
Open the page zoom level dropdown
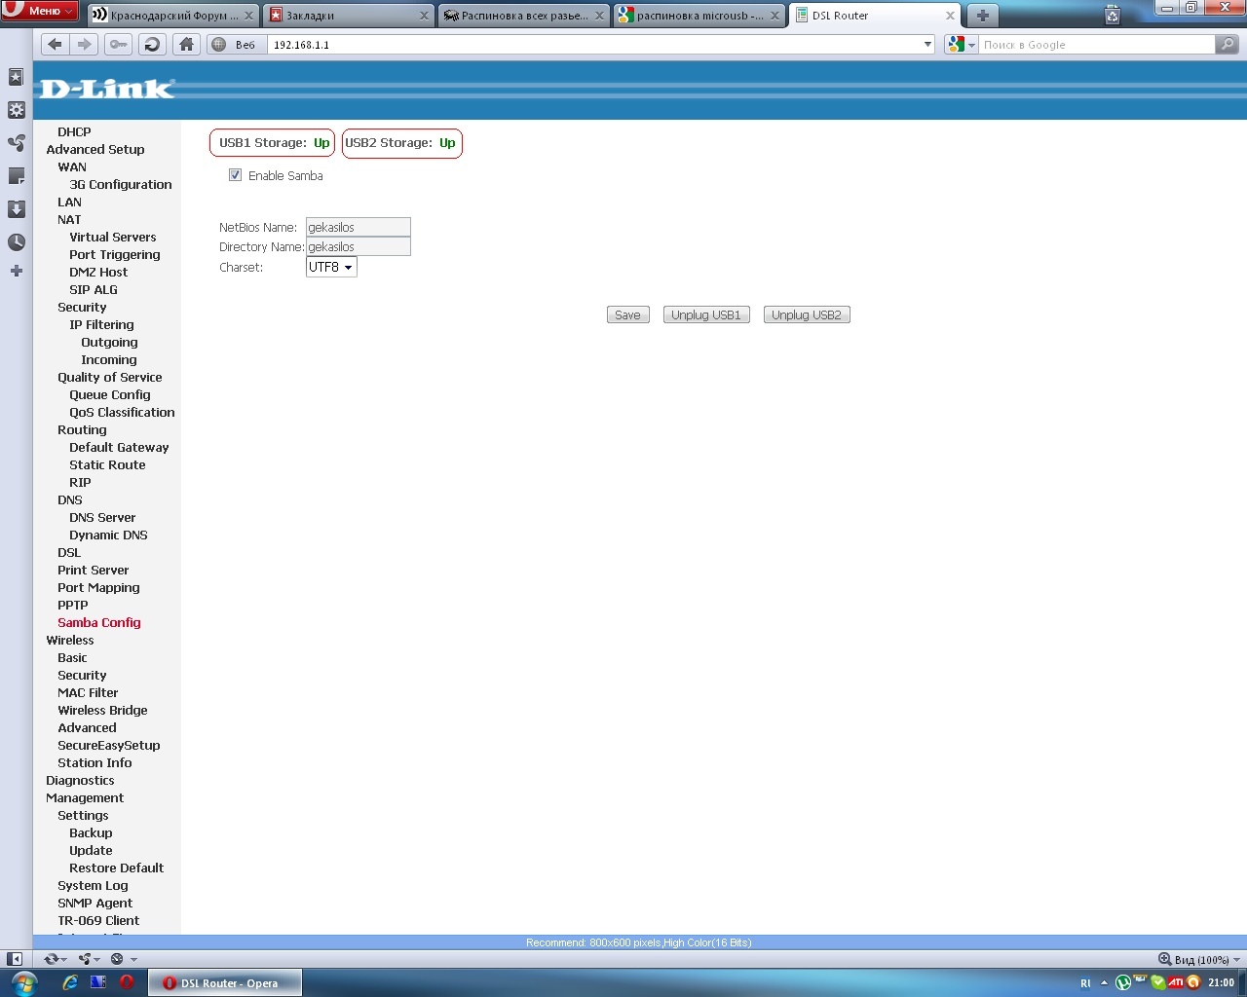tap(1199, 959)
